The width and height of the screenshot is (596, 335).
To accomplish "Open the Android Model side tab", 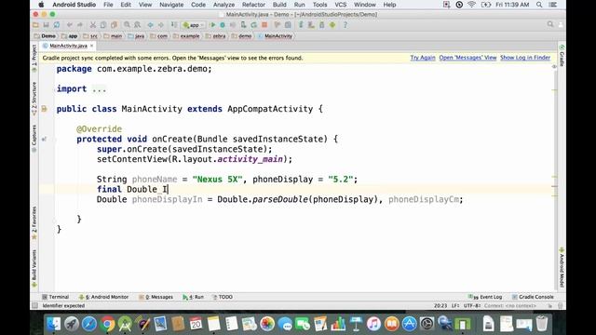I will coord(562,267).
